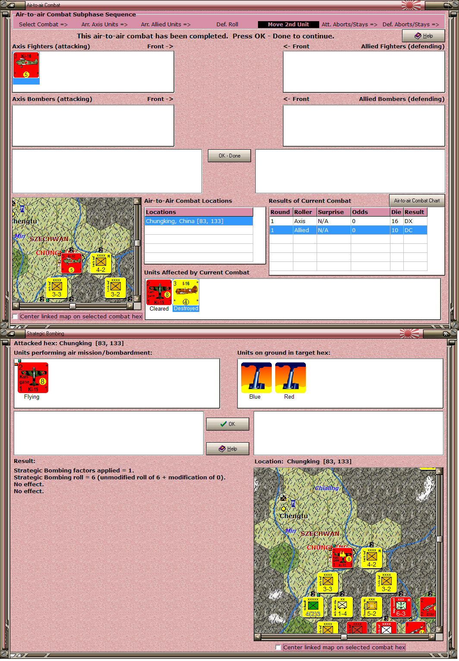Click horizontal scrollbar thumb under Strategic Bombing map
459x661 pixels.
344,637
